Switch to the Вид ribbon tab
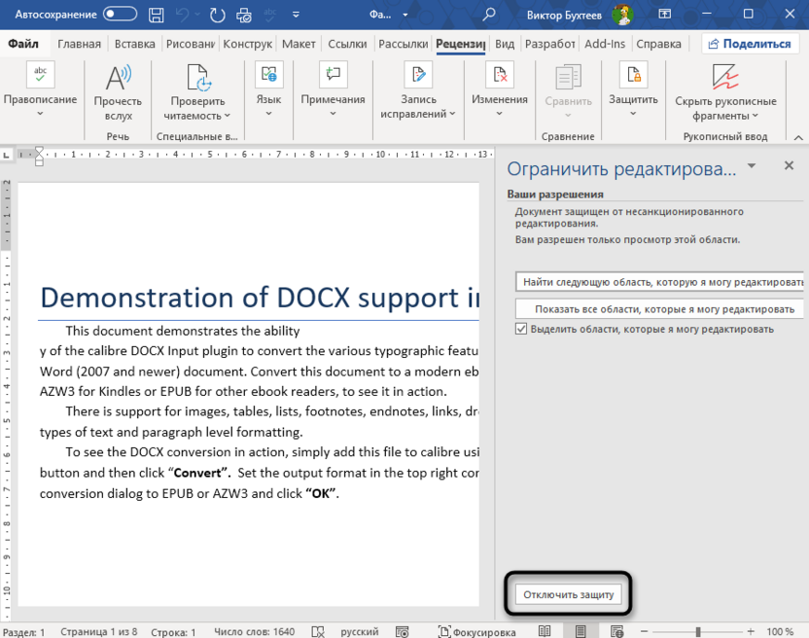This screenshot has height=638, width=809. 504,43
